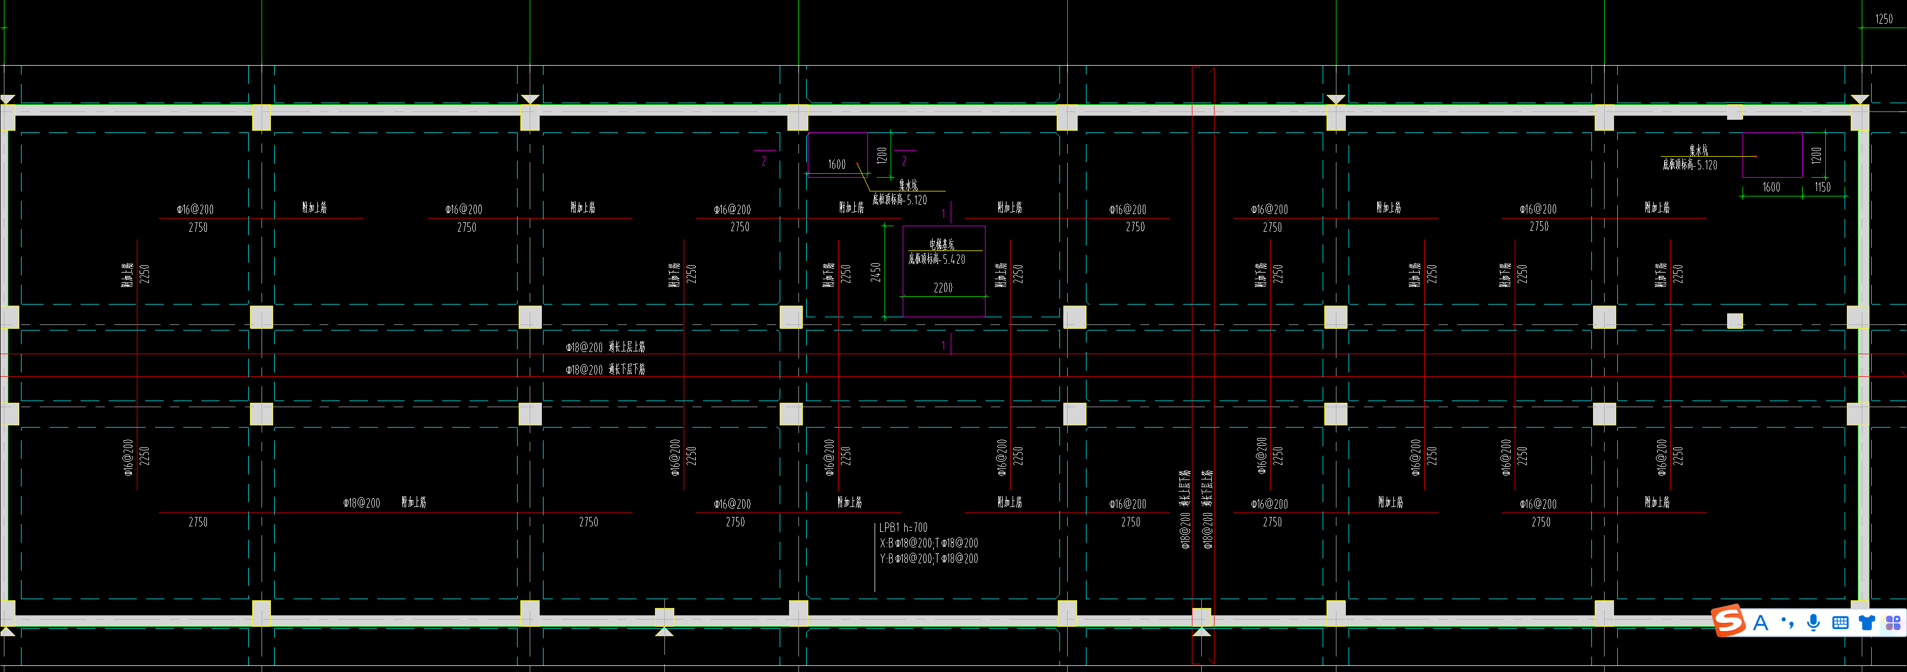Select the '1250' dimension in top-right corner

[x=1884, y=19]
